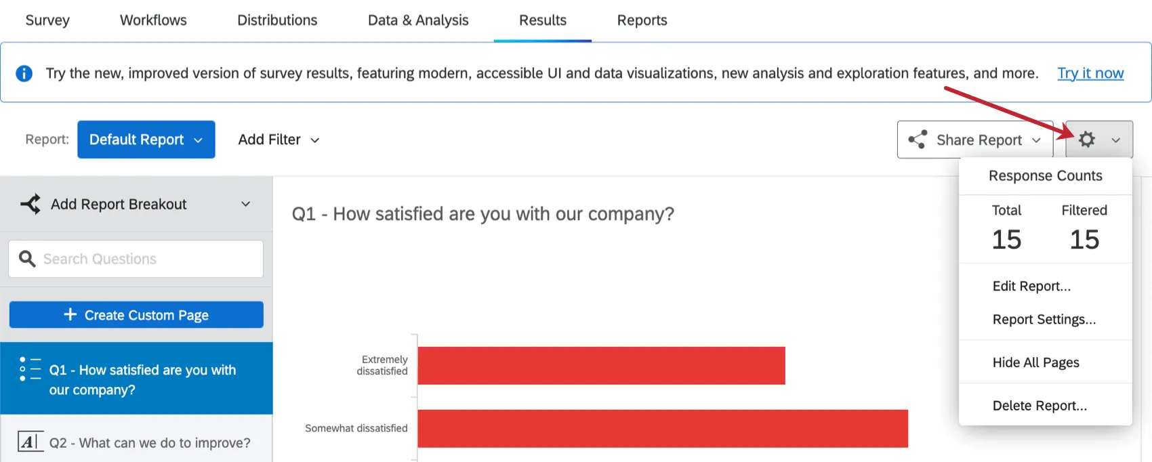Click the breakout icon beside Add Report Breakout
1152x462 pixels.
29,203
